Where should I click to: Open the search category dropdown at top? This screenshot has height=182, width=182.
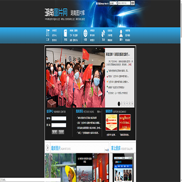[x=113, y=3]
